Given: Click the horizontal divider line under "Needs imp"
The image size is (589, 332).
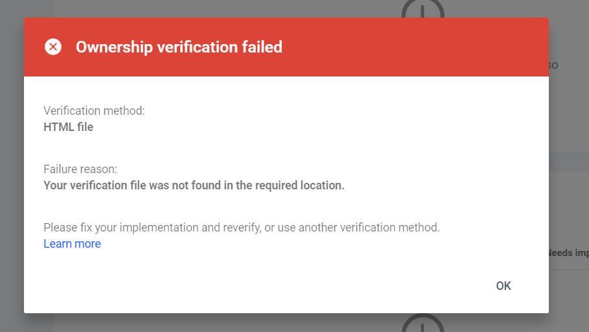Looking at the screenshot, I should [x=568, y=269].
